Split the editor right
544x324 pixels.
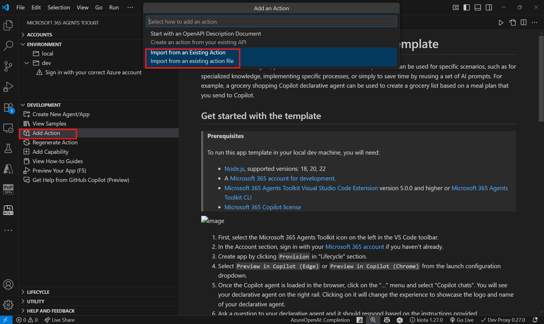pos(524,22)
